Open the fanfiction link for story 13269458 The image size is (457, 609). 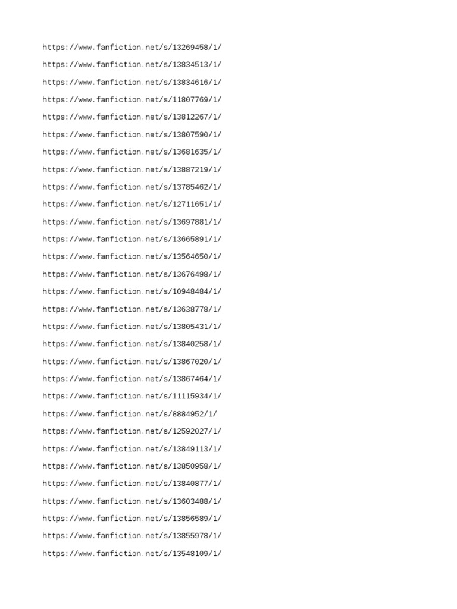pos(132,48)
